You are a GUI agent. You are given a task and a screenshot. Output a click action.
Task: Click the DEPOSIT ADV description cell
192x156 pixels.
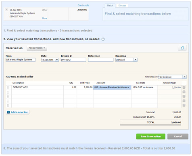point(38,87)
